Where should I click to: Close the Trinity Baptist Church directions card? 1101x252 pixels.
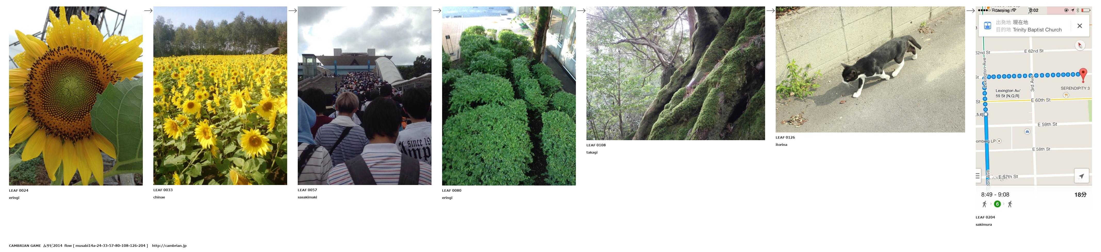[x=1079, y=26]
